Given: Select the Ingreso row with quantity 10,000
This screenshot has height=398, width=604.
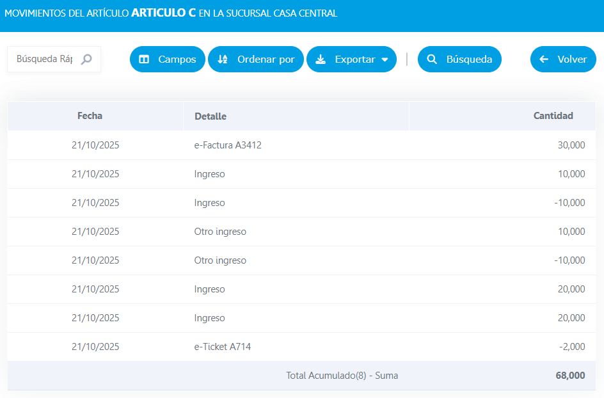Looking at the screenshot, I should tap(209, 174).
